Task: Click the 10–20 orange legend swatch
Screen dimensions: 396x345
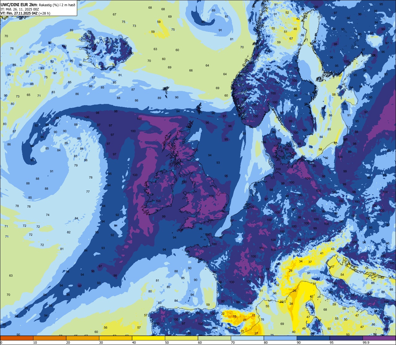Action: 49,338
